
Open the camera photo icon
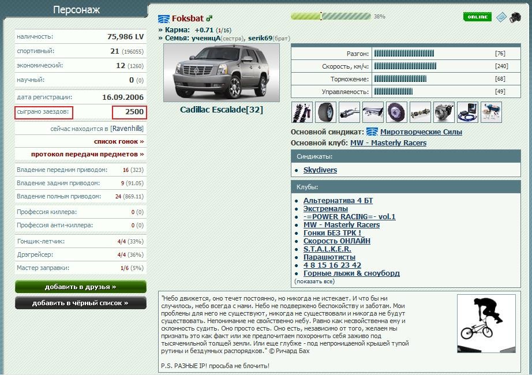tap(515, 17)
